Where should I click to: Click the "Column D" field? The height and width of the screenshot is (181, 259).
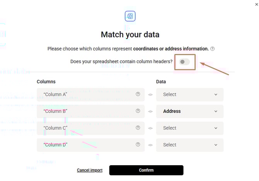pos(85,145)
